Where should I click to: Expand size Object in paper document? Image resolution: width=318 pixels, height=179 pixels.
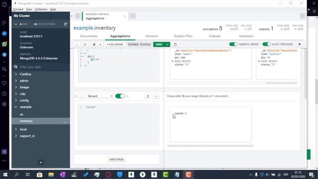click(x=173, y=61)
